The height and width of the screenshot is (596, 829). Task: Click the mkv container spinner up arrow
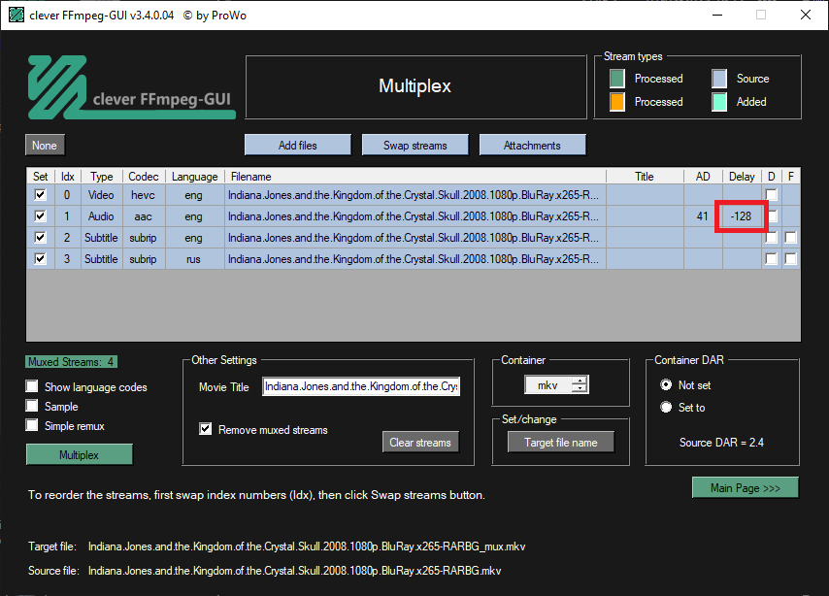point(580,381)
